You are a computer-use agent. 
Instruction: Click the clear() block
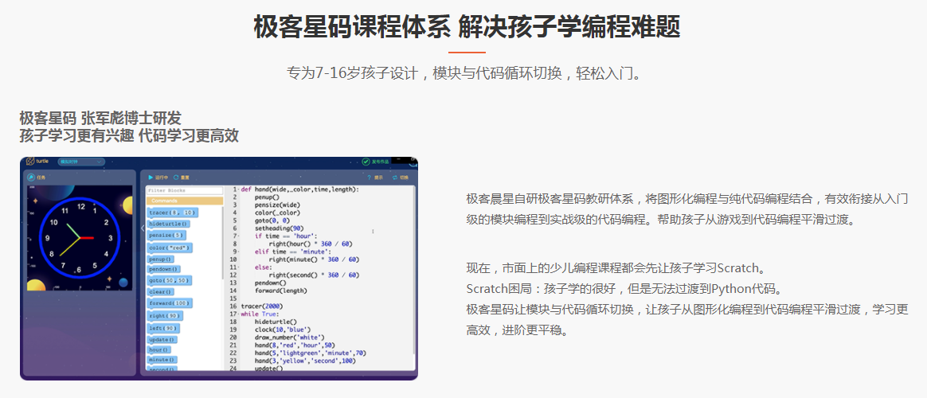click(x=161, y=291)
